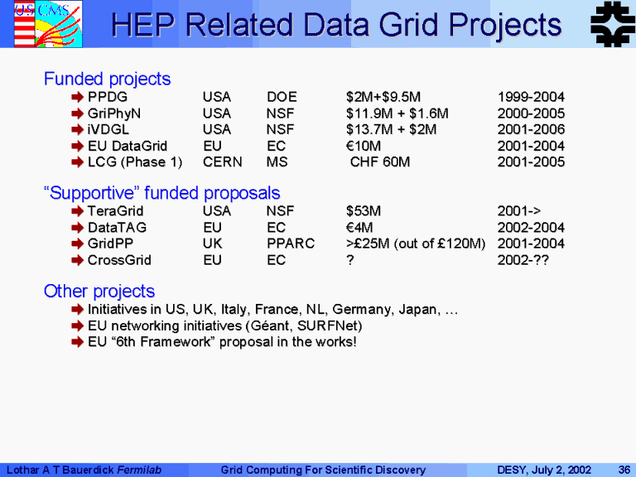The width and height of the screenshot is (636, 477).
Task: Click the >£25M (out of £120M) amount
Action: [x=416, y=243]
